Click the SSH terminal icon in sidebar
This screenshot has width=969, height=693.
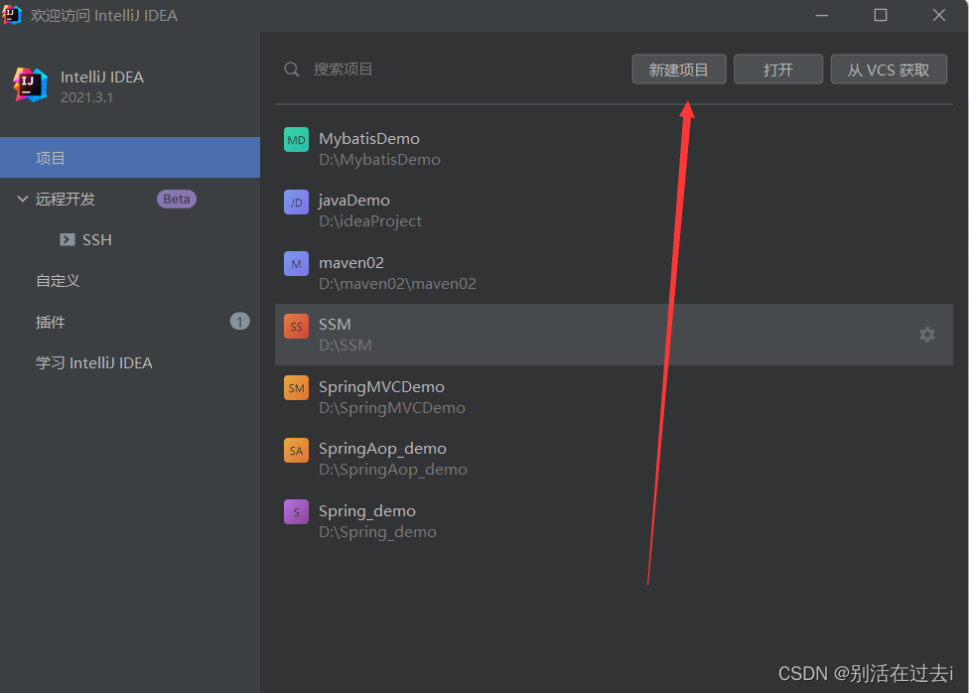(x=68, y=239)
